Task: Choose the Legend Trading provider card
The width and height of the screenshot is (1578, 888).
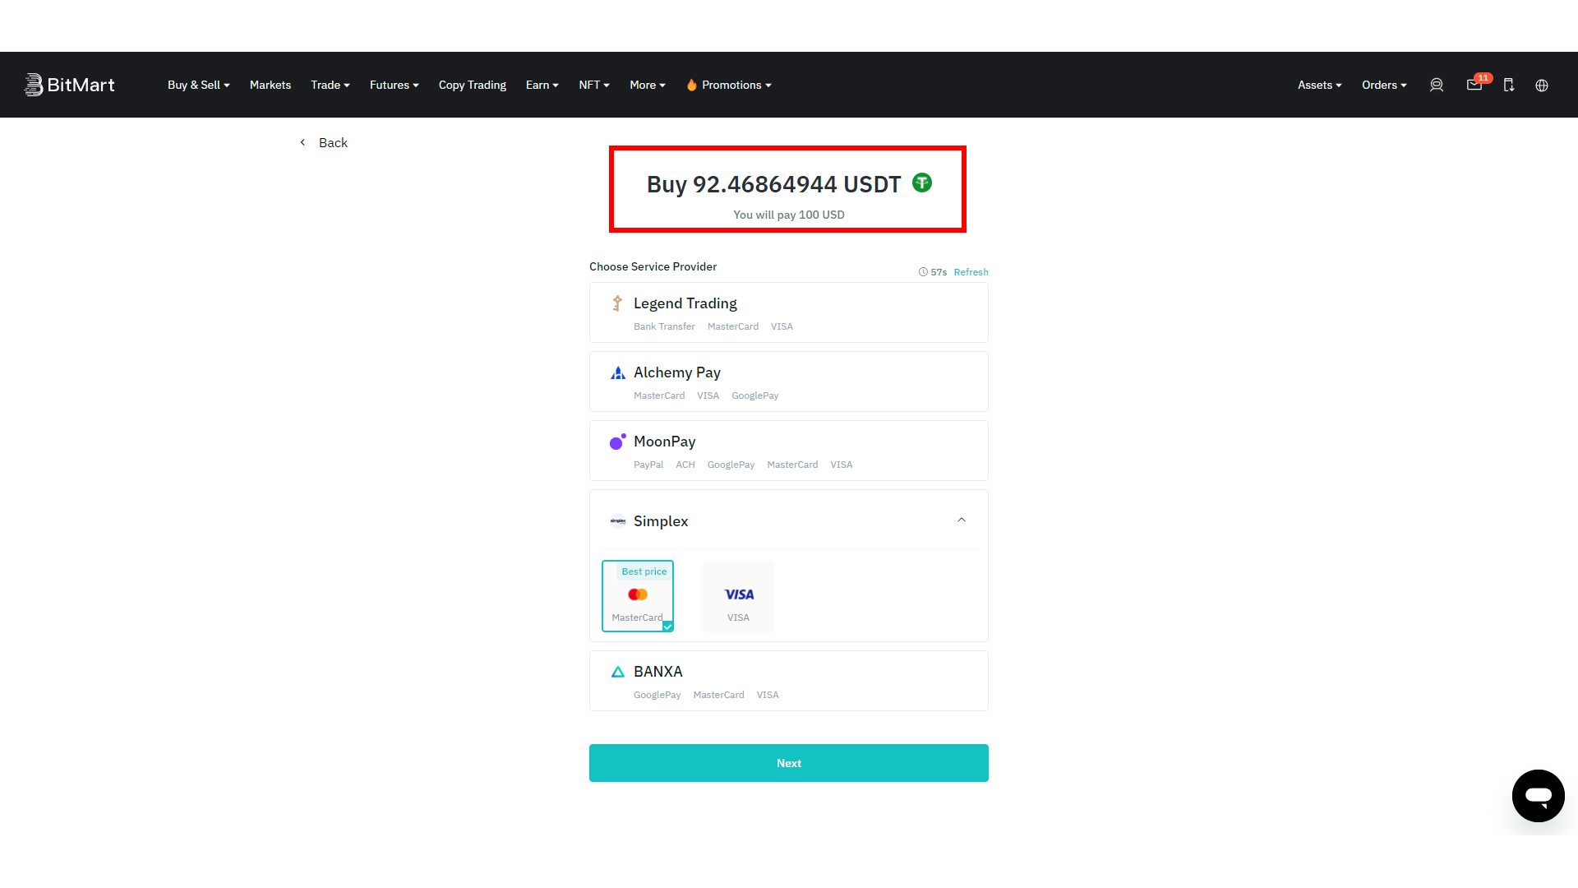Action: [x=789, y=312]
